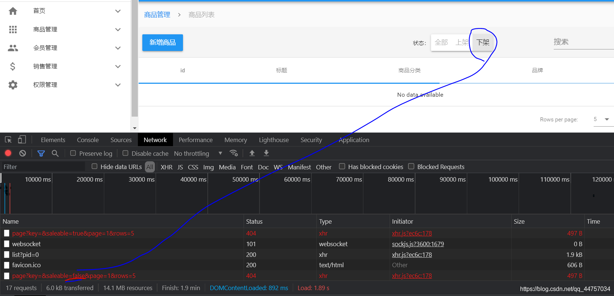Click the home icon in sidebar

pyautogui.click(x=13, y=11)
